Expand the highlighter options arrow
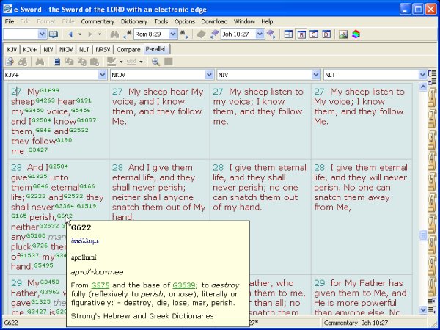 click(121, 62)
